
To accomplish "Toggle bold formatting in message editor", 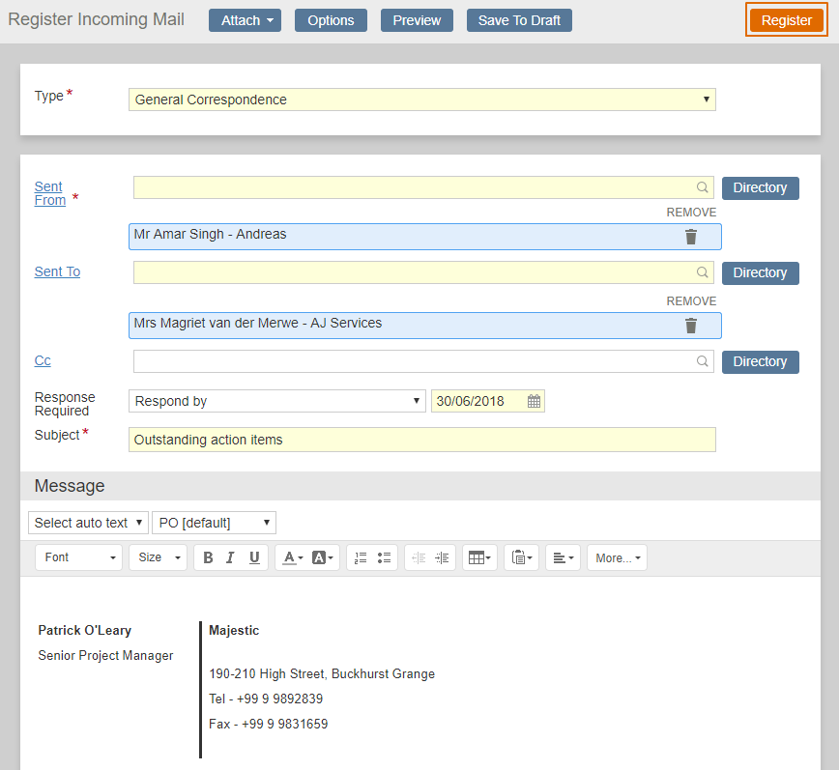I will click(x=208, y=557).
